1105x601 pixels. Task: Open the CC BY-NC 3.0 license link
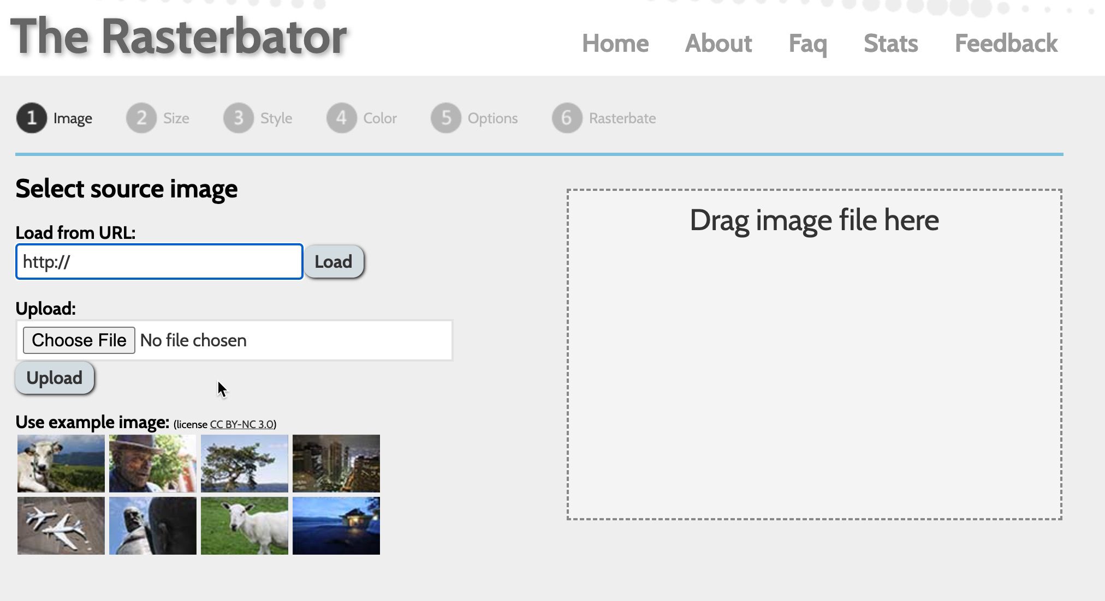[x=241, y=424]
